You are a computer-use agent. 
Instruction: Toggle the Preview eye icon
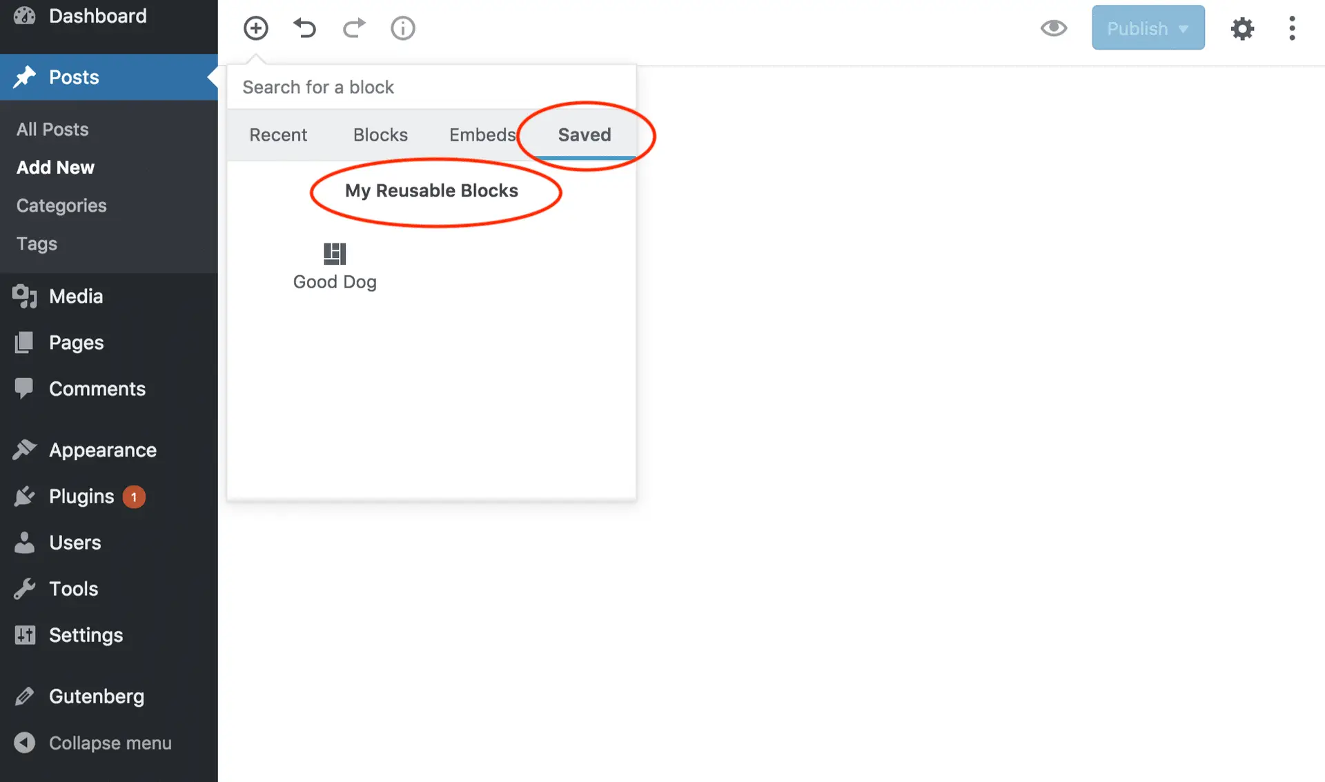[x=1054, y=26]
